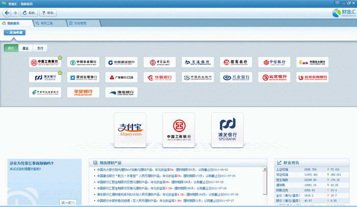
Task: Click the 试一试>> button in the reminder panel
Action: (68, 202)
